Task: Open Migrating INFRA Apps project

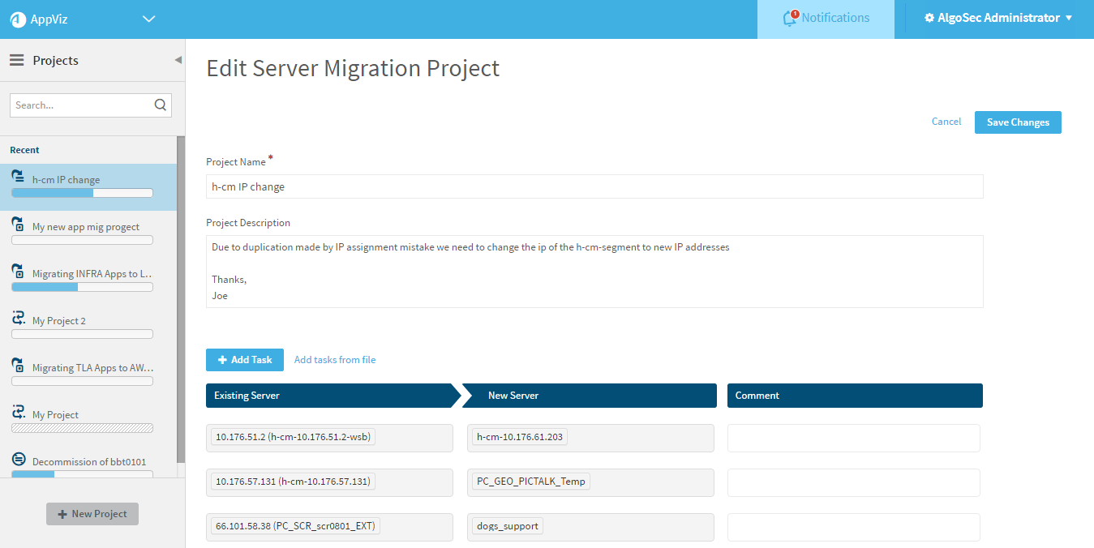Action: tap(92, 274)
